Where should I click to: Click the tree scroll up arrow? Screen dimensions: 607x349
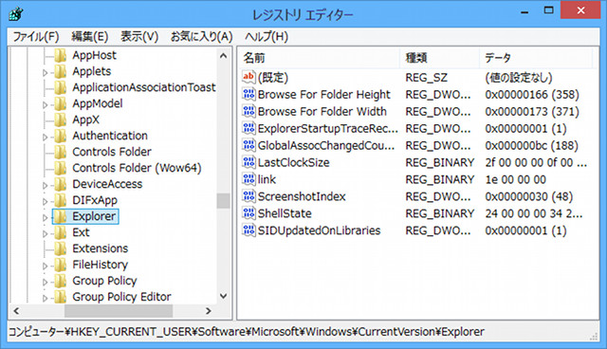[x=224, y=56]
